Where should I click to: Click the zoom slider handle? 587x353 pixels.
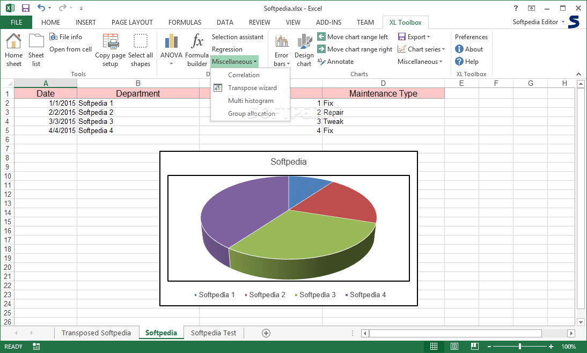[x=520, y=346]
